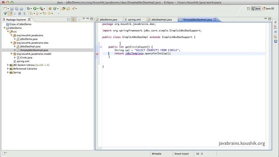This screenshot has width=279, height=157.
Task: Open the Debug configurations dropdown arrow
Action: (x=31, y=9)
